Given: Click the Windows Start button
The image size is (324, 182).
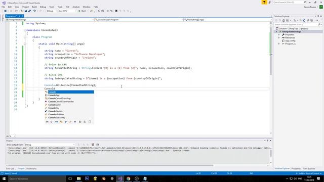Looking at the screenshot, I should tap(4, 178).
